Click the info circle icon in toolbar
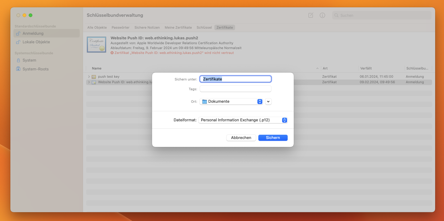This screenshot has height=221, width=444. point(322,15)
